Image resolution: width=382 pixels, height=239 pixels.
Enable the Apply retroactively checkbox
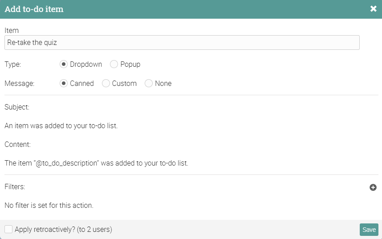[8, 229]
